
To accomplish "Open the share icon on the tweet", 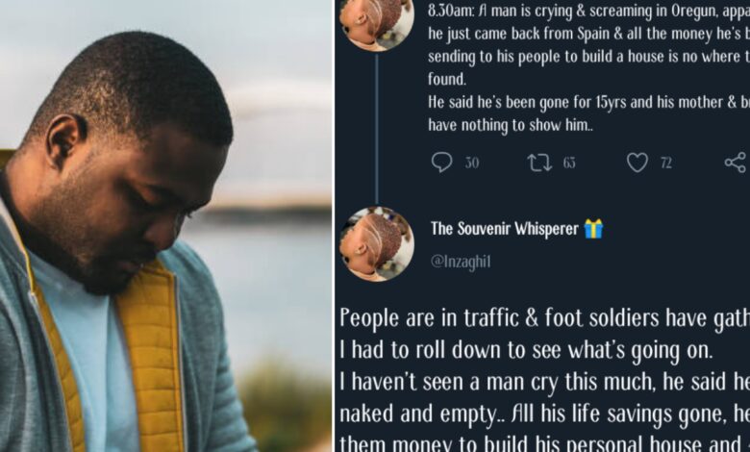I will pos(736,163).
